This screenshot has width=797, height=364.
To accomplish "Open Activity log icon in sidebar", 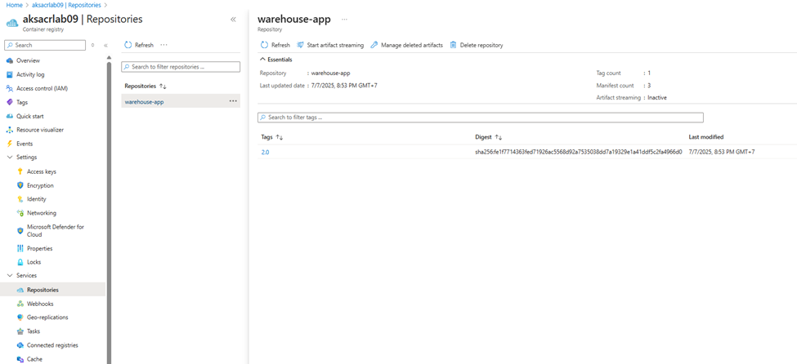I will click(9, 74).
